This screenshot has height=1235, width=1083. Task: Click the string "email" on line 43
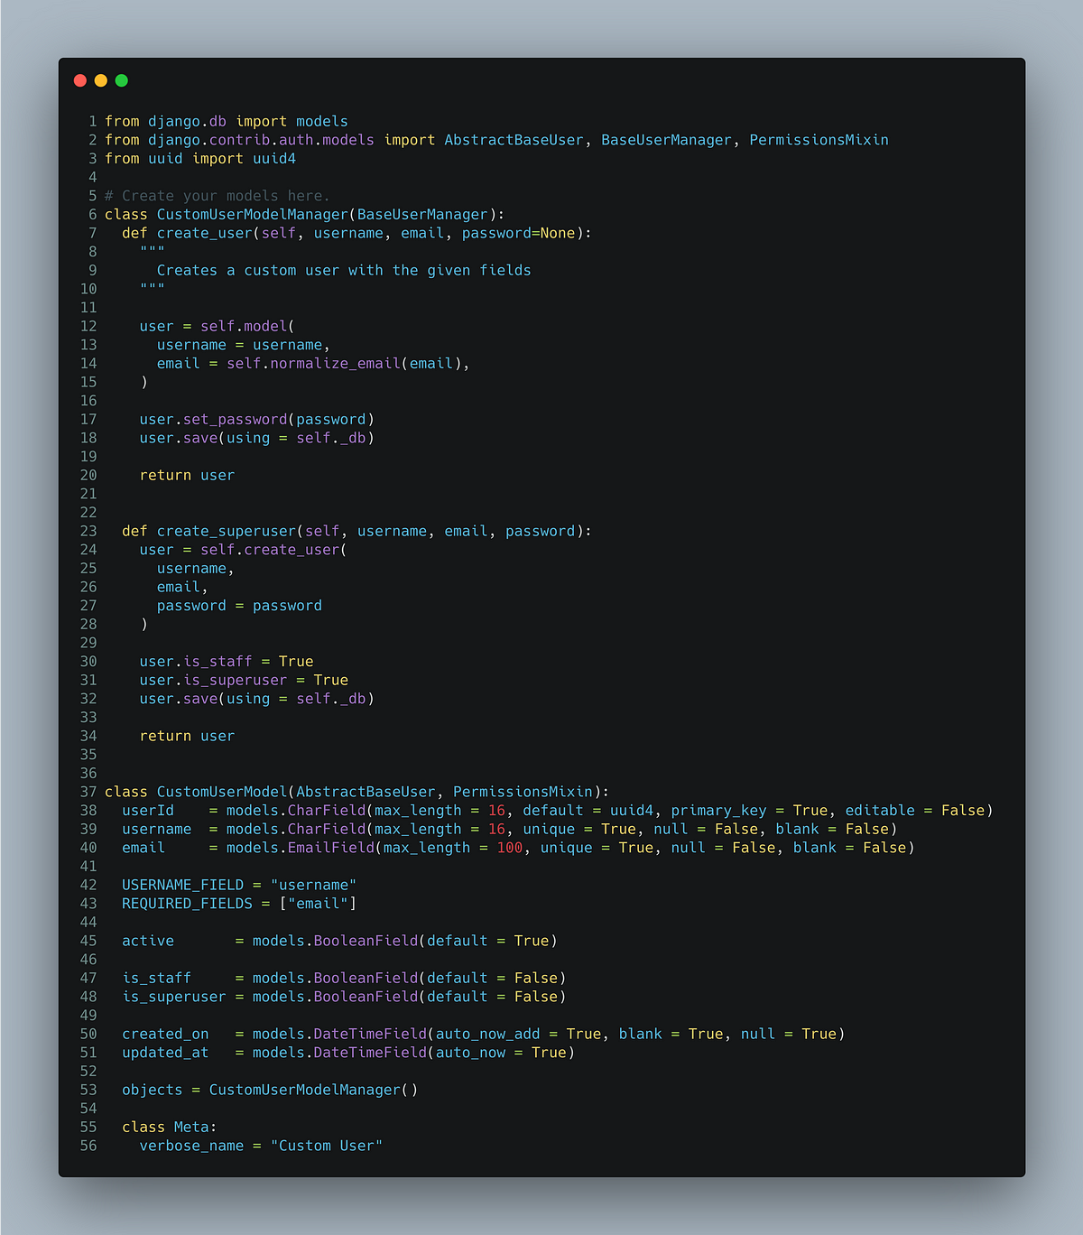coord(318,904)
